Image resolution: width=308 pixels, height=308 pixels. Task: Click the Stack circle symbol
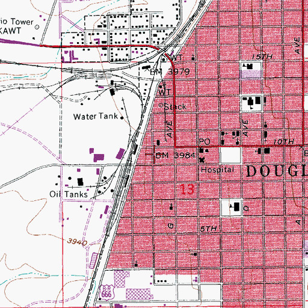pos(161,105)
